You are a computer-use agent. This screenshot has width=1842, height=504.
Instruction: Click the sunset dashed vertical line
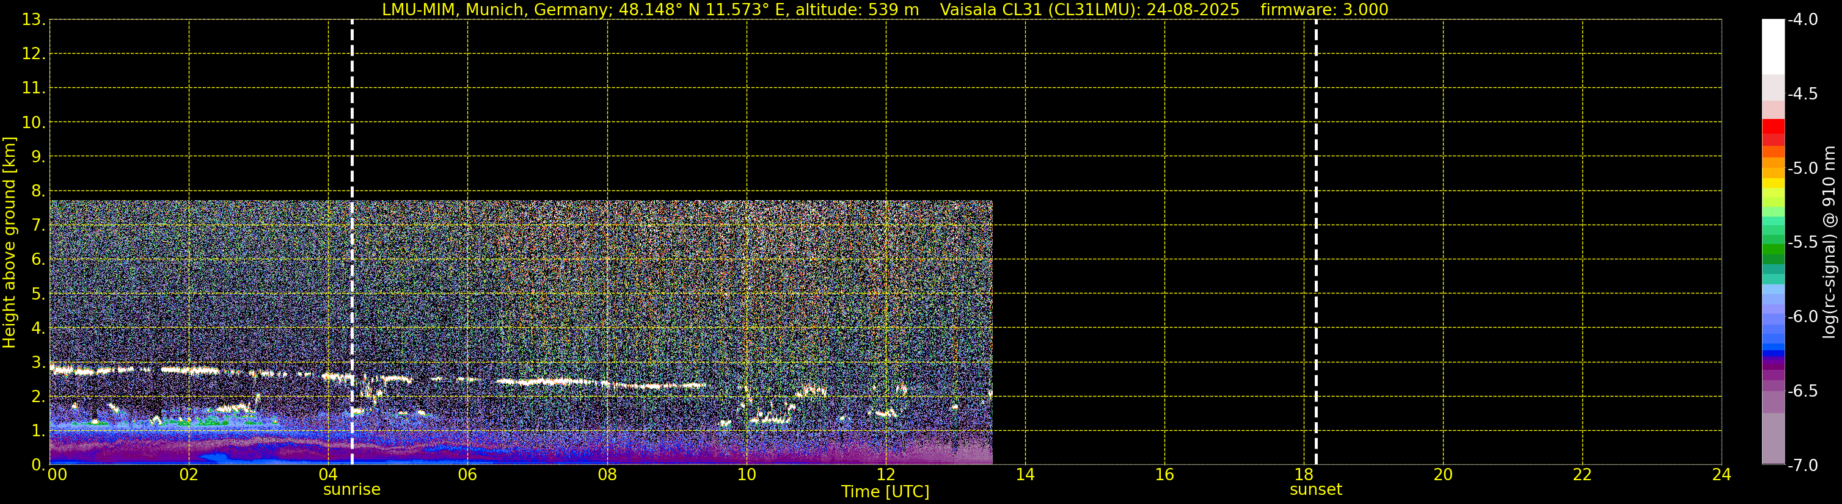tap(1316, 242)
